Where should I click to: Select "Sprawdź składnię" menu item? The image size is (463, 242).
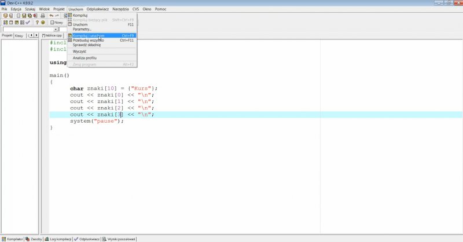[x=86, y=45]
